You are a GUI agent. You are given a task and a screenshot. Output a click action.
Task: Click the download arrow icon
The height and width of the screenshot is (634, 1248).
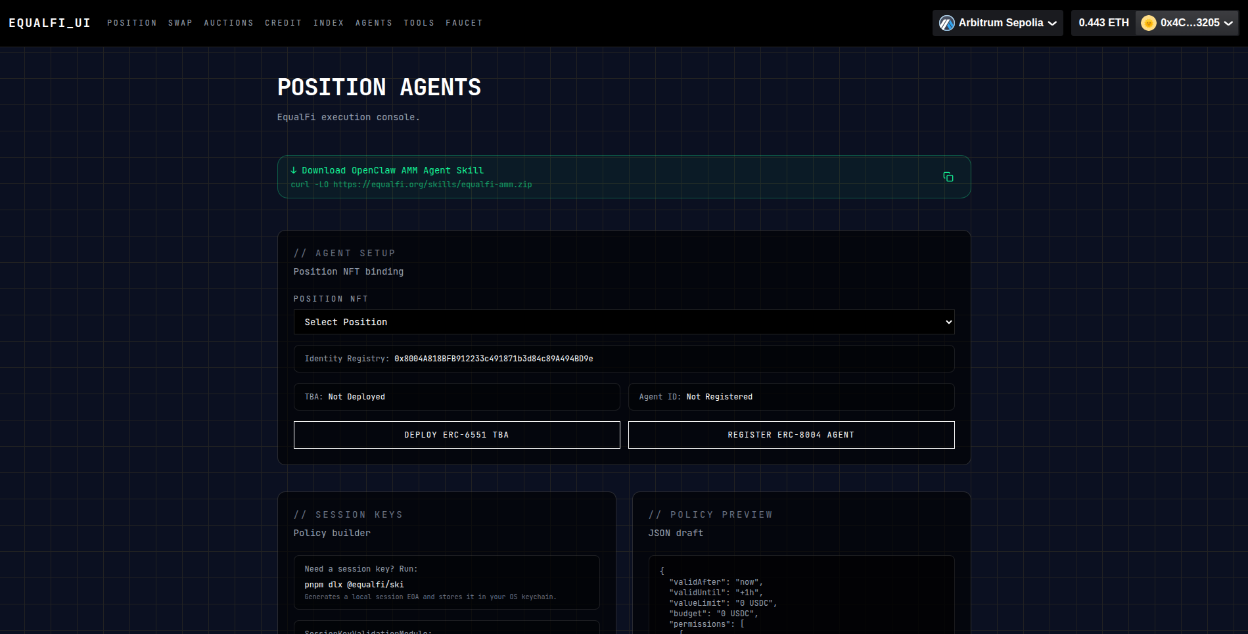coord(294,170)
